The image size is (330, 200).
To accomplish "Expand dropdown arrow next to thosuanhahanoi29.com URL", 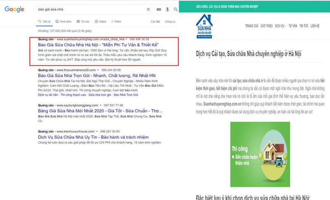I will click(x=98, y=70).
